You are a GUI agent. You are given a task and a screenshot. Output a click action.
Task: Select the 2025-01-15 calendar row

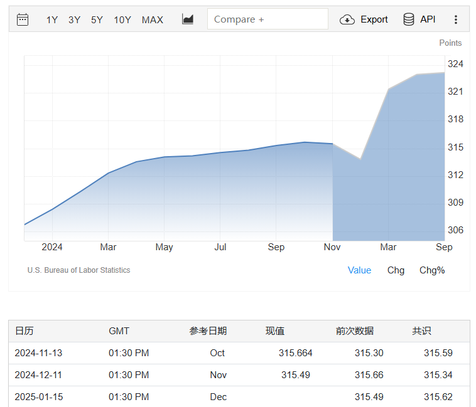38,397
